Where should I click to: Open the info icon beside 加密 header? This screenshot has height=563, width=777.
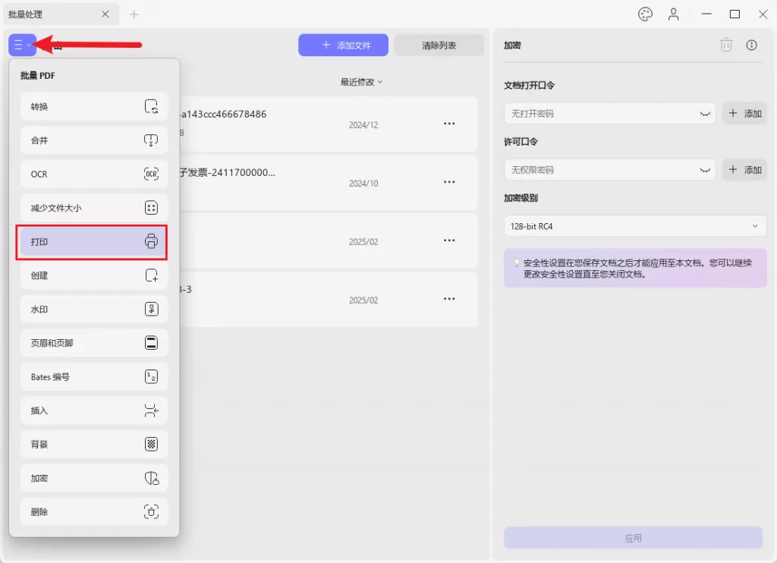point(752,45)
